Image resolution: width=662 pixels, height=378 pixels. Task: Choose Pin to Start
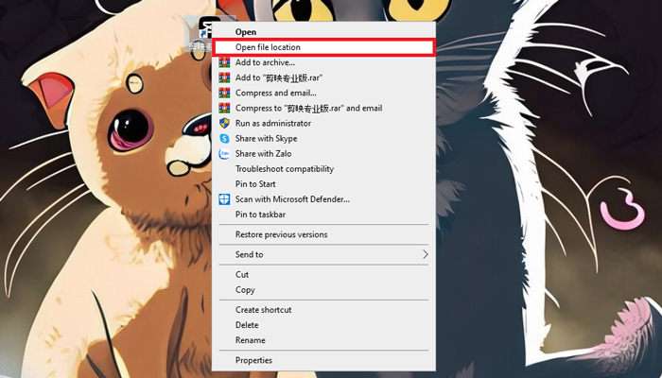[x=323, y=184]
